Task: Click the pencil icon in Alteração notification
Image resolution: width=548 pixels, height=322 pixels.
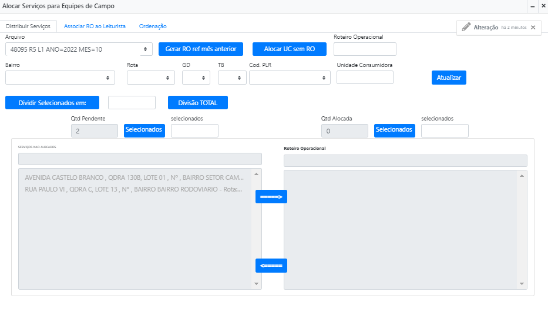Action: click(466, 27)
